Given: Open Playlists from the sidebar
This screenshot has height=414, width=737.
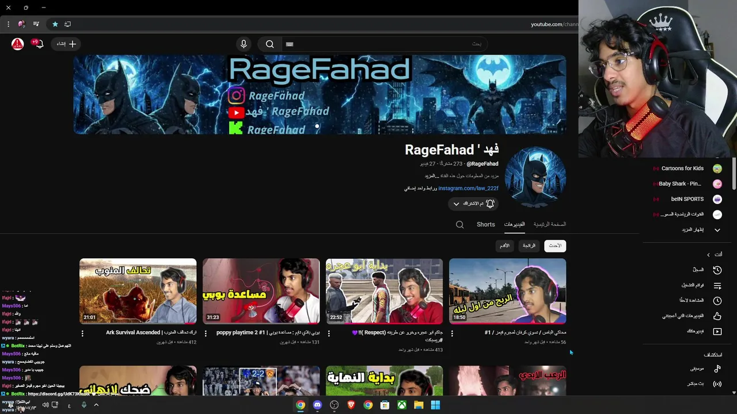Looking at the screenshot, I should pyautogui.click(x=701, y=285).
